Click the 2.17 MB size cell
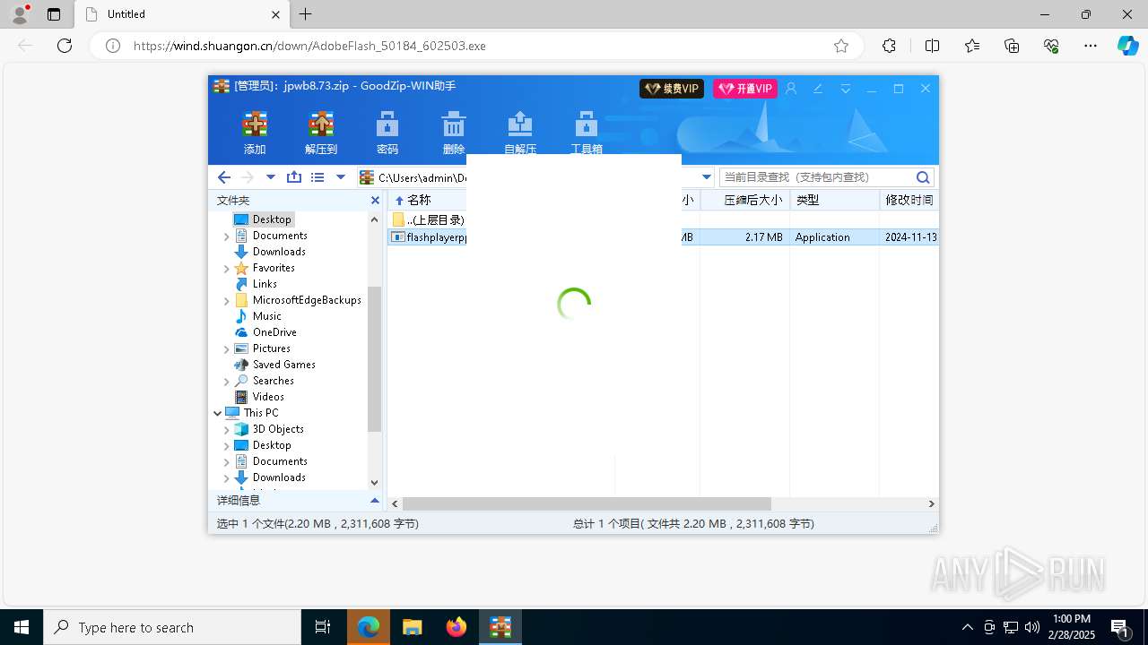This screenshot has width=1148, height=645. 763,237
